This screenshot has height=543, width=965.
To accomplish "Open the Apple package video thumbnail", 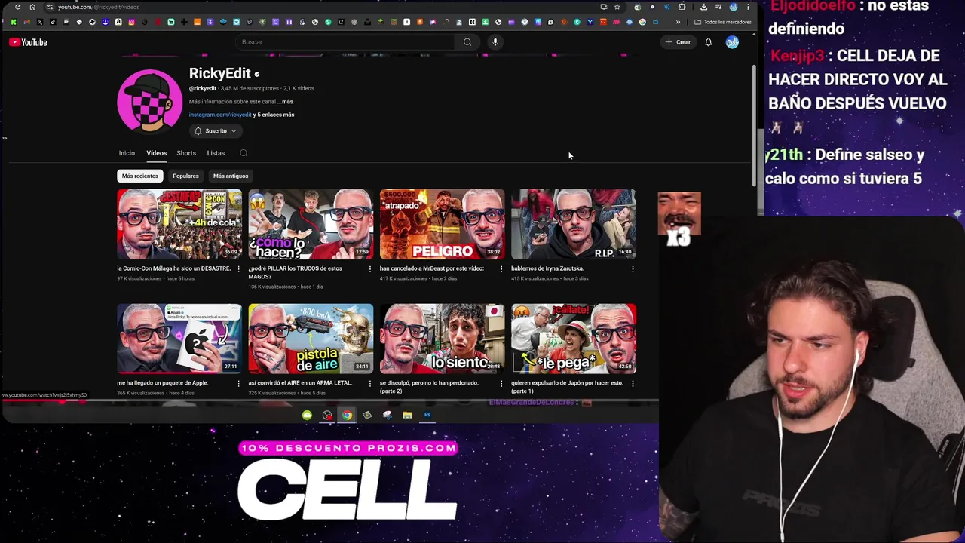I will coord(179,339).
